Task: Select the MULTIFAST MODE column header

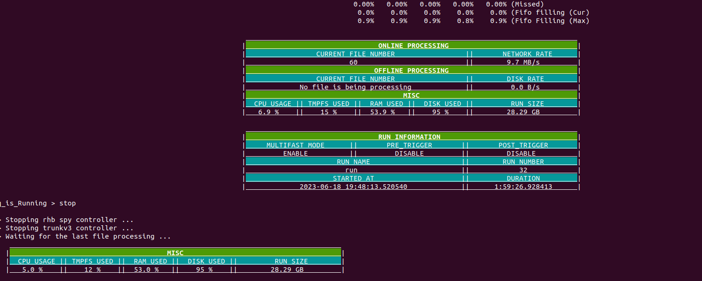Action: click(x=295, y=145)
